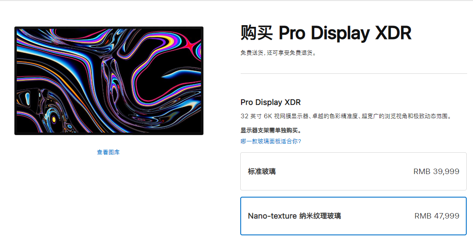Click the Pro Display XDR section subtitle
Viewport: 473px width, 250px height.
pos(271,102)
